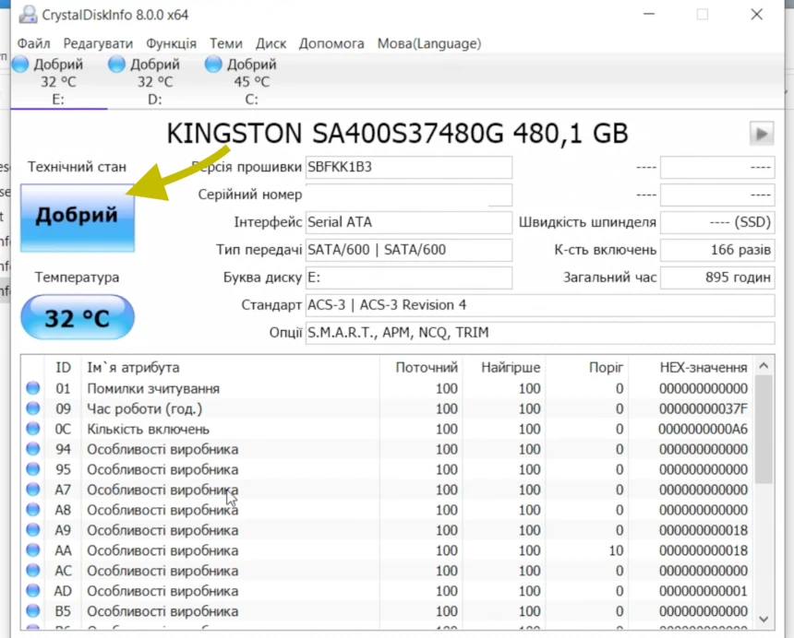This screenshot has height=638, width=794.
Task: Click threshold value 10 in row AA
Action: (616, 550)
